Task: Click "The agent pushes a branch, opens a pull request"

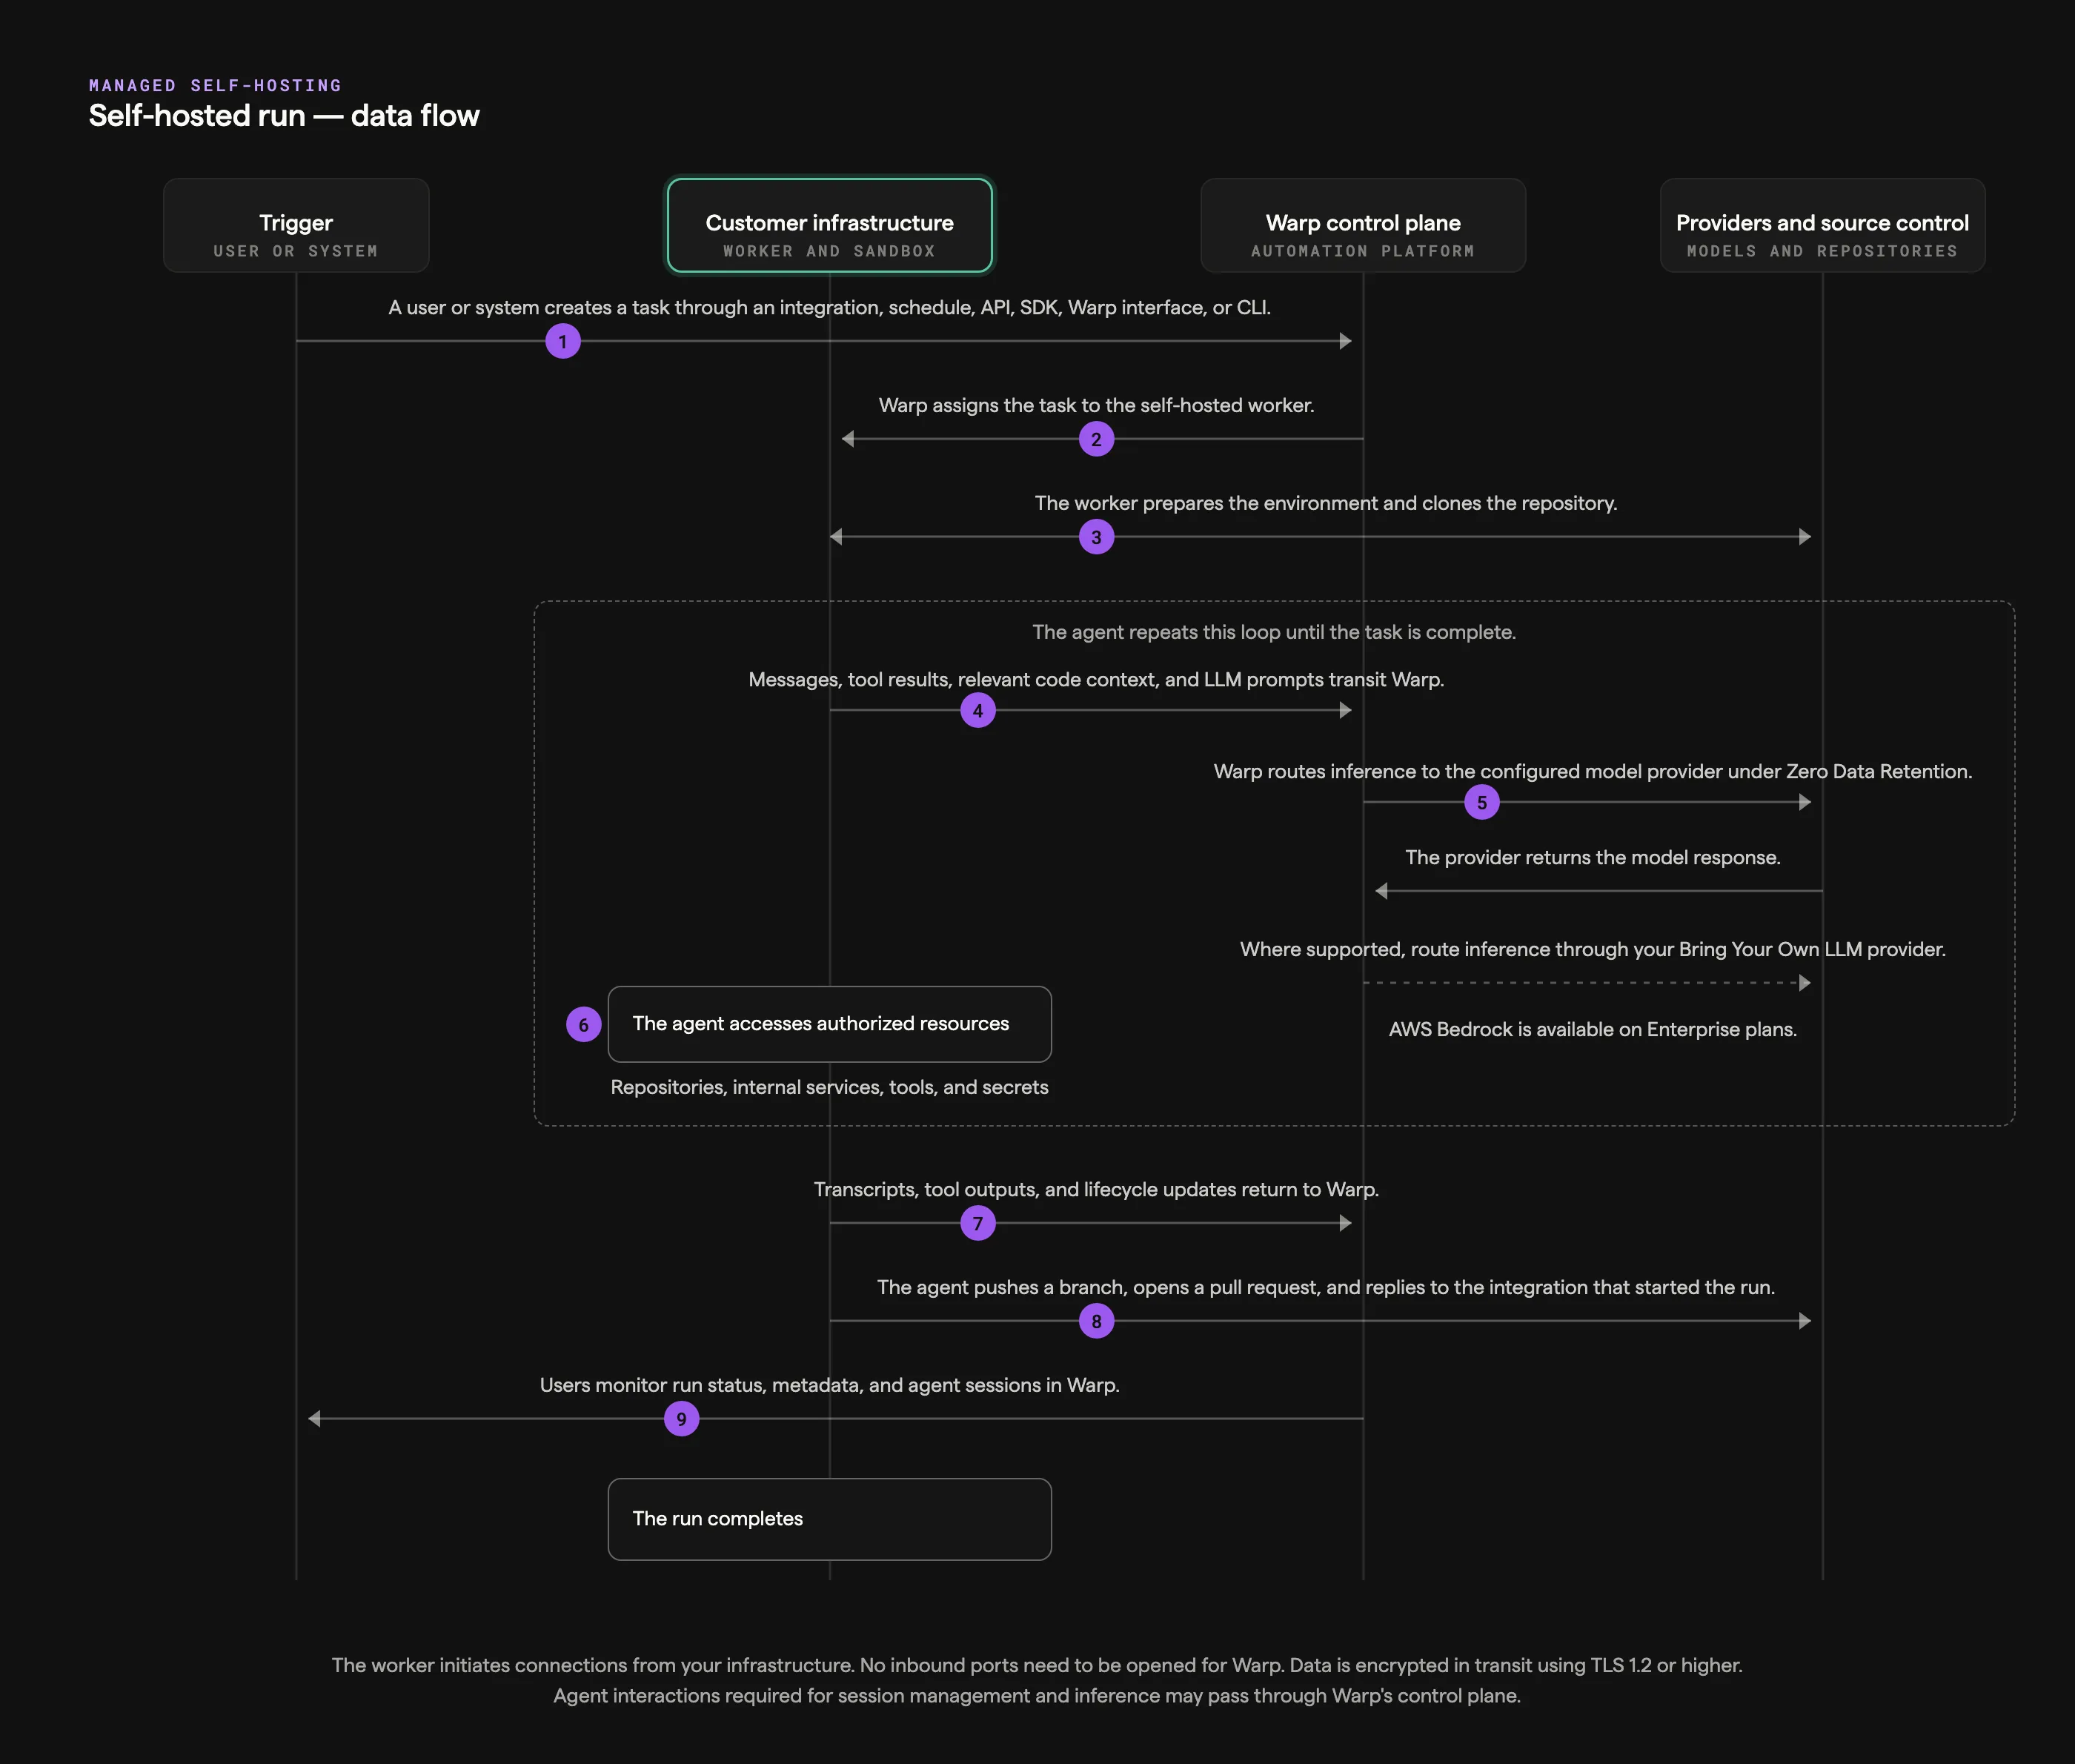Action: click(x=1326, y=1287)
